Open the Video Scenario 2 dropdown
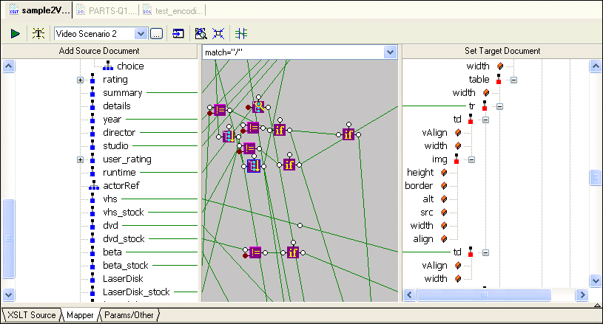The width and height of the screenshot is (603, 324). [141, 33]
